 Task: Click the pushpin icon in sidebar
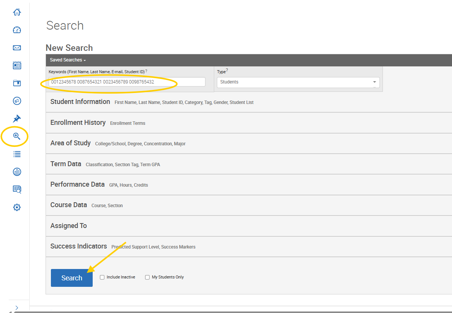coord(17,119)
